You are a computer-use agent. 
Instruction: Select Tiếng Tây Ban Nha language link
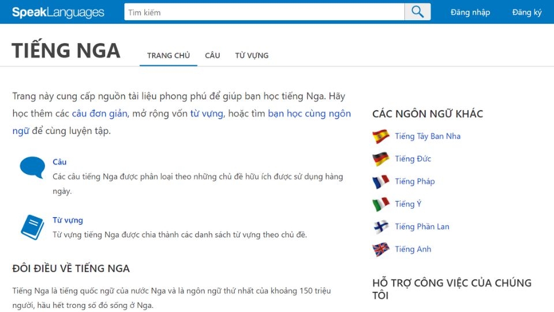click(x=428, y=136)
